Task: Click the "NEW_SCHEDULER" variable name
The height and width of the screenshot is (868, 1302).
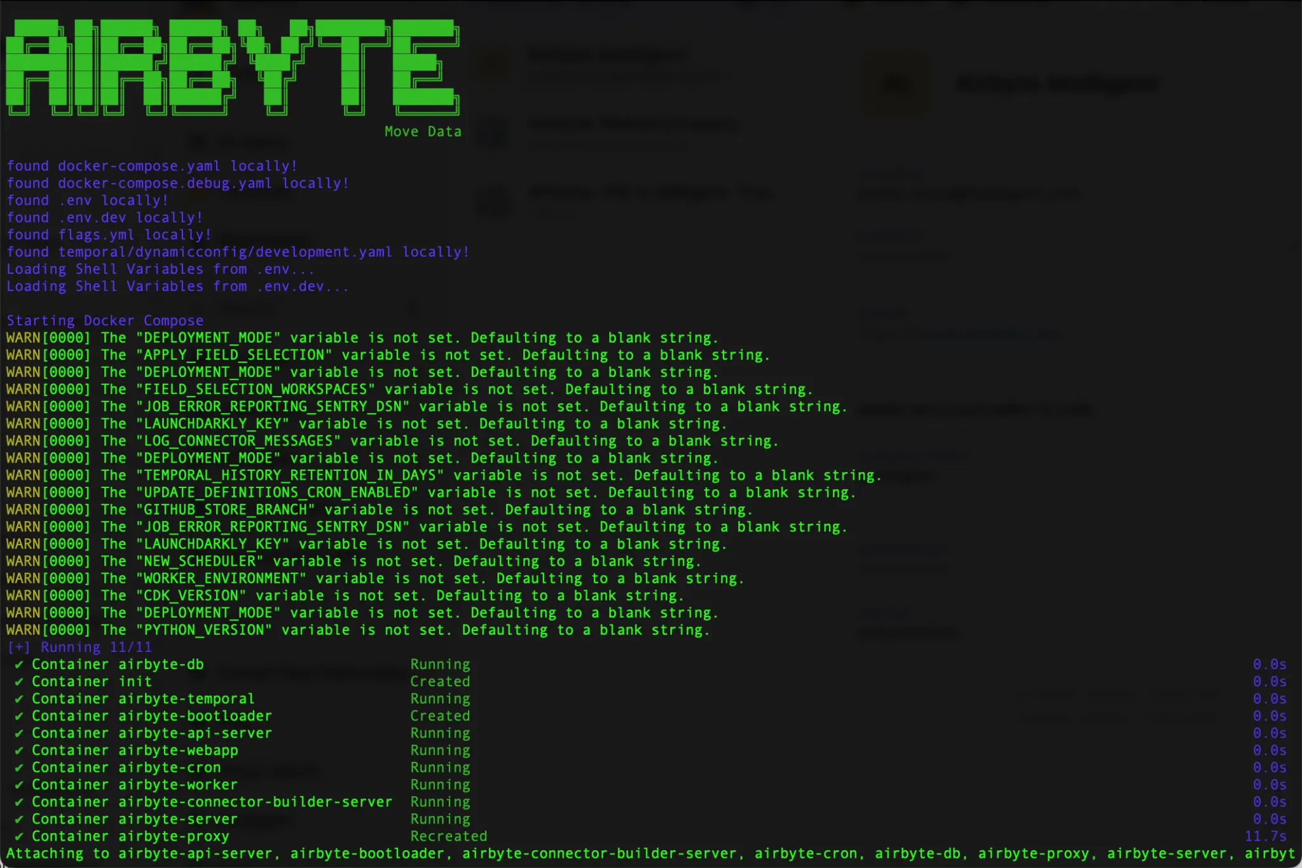Action: [x=200, y=561]
